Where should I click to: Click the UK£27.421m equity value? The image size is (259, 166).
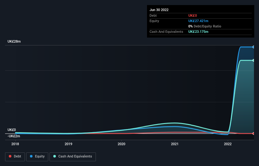click(x=198, y=21)
